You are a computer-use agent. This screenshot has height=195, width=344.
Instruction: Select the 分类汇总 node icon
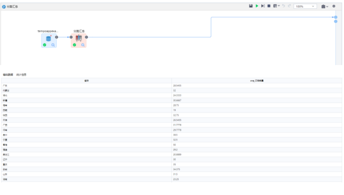79,38
